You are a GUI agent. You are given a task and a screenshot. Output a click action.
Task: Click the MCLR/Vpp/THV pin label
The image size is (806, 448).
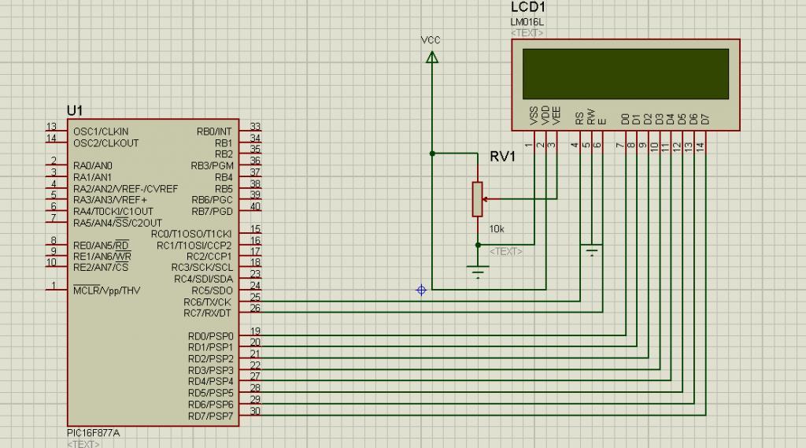[106, 291]
